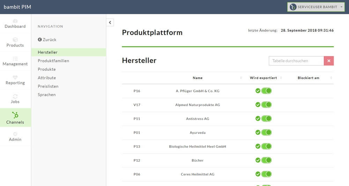Toggle export switch for Alpmed Naturprodukte AG

pyautogui.click(x=266, y=105)
